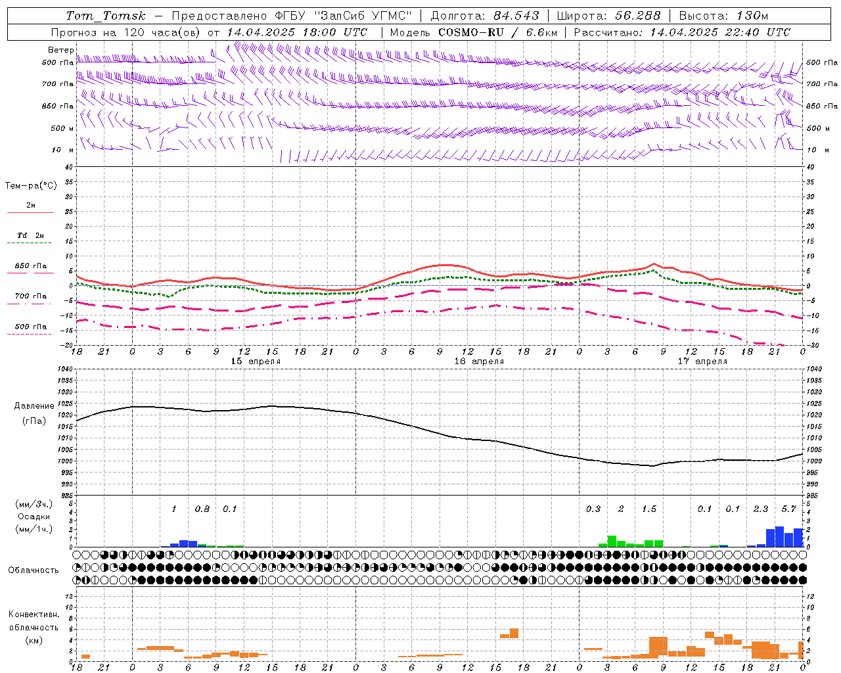Click the longitude value Долгота: 84.543
Image resolution: width=841 pixels, height=673 pixels.
pyautogui.click(x=485, y=16)
